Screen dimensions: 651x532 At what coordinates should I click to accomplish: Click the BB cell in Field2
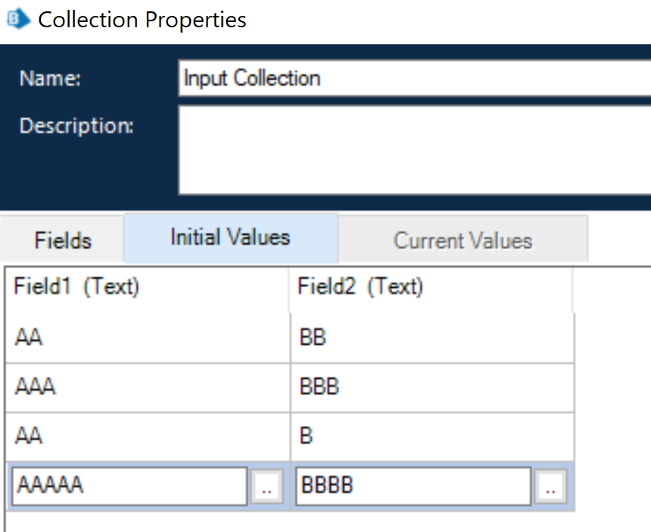(431, 337)
